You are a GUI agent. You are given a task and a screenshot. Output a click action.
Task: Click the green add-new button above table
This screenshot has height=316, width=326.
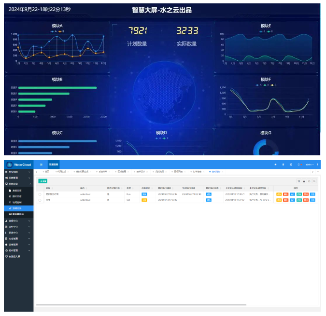(43, 181)
